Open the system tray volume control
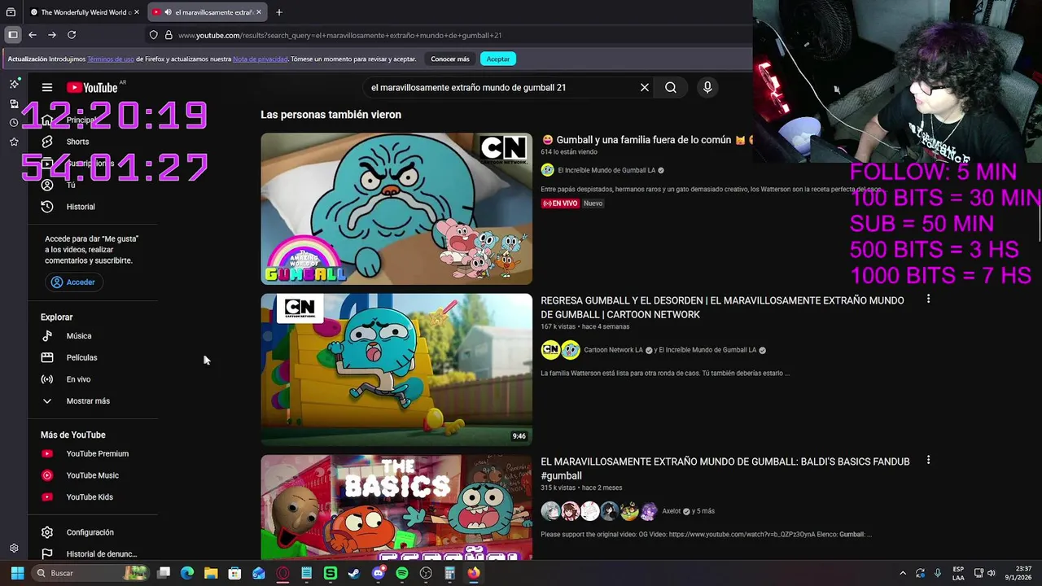The width and height of the screenshot is (1042, 586). (992, 573)
